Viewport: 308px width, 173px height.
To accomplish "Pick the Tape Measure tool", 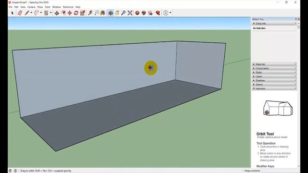I will pyautogui.click(x=90, y=13).
